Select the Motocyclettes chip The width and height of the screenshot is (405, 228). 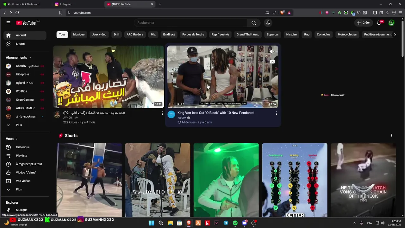point(347,35)
